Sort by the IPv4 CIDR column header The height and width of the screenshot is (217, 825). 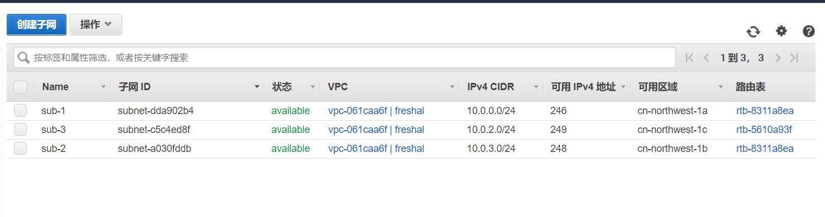coord(491,87)
